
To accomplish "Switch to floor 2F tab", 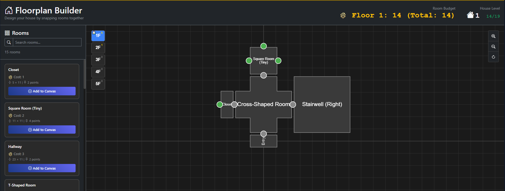I will pos(98,48).
